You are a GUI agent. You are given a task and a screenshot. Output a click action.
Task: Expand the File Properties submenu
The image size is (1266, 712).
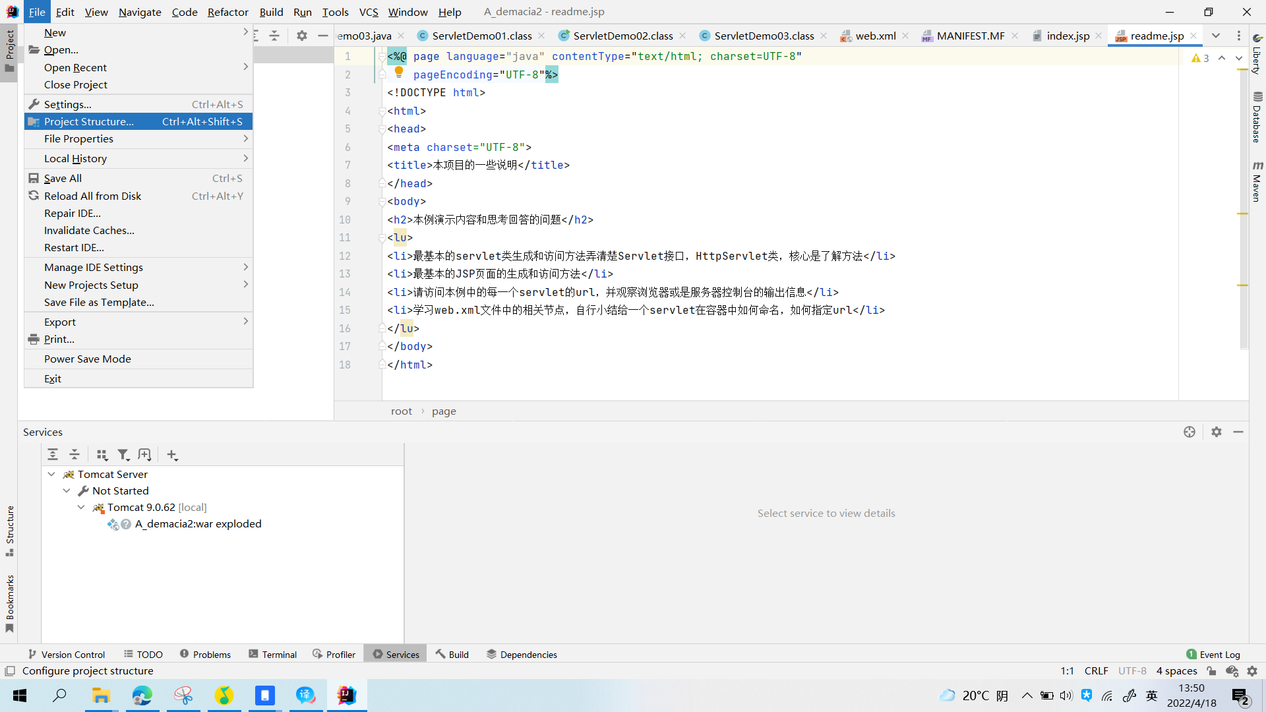click(78, 138)
